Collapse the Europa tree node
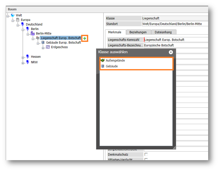 (13, 21)
